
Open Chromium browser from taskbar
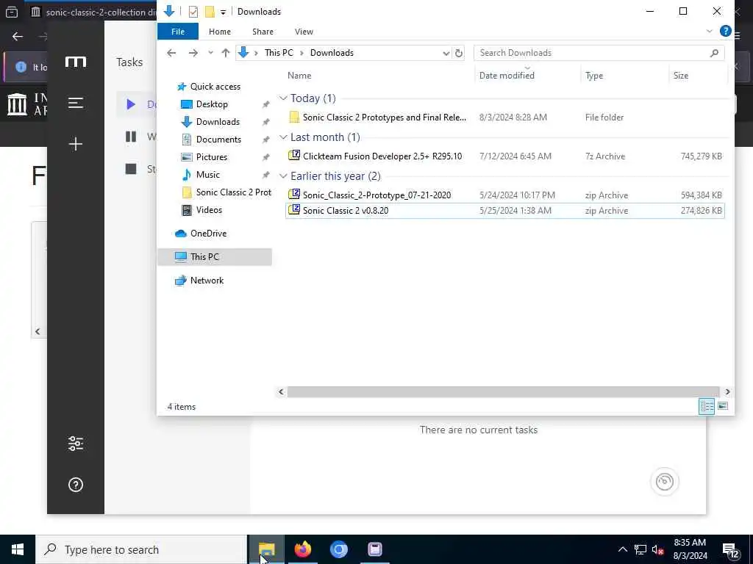coord(338,549)
